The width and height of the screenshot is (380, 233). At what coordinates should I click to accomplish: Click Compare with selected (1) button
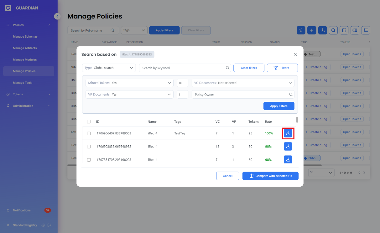tap(270, 176)
